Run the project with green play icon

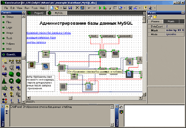pyautogui.click(x=100, y=8)
